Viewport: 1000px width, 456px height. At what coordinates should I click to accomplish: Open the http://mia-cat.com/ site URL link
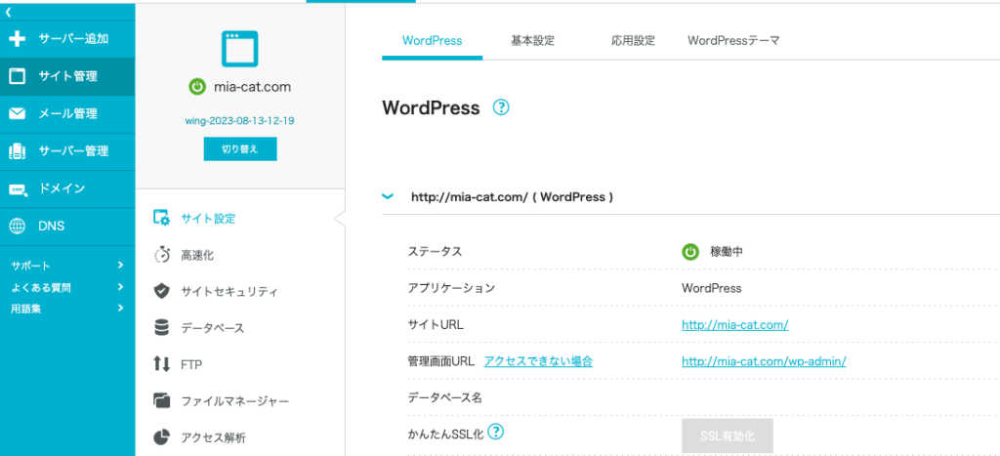pos(734,324)
